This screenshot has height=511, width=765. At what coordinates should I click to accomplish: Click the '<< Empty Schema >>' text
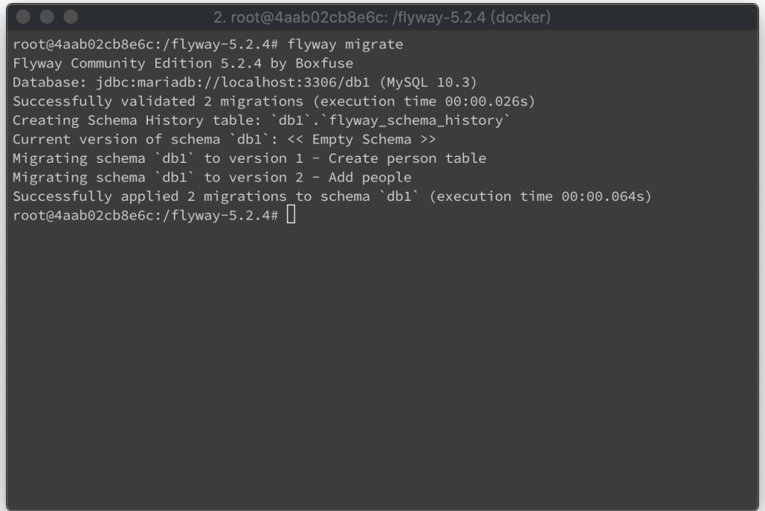pyautogui.click(x=362, y=139)
